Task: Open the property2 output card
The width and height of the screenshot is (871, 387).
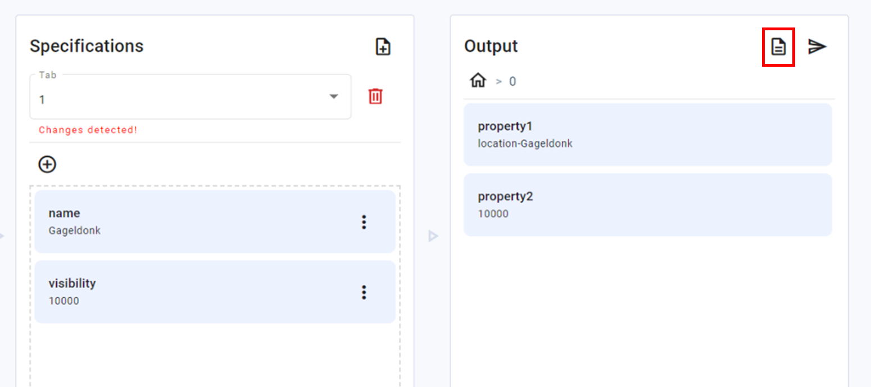Action: [x=647, y=205]
